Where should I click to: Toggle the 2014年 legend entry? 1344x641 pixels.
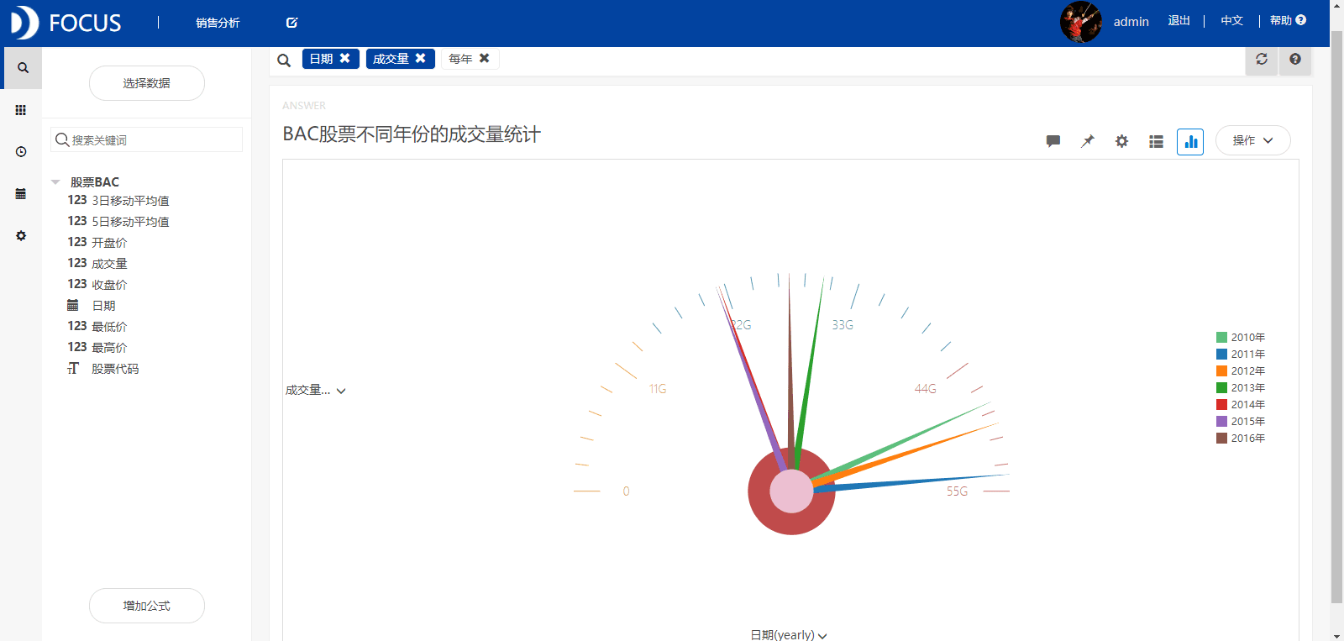coord(1241,404)
